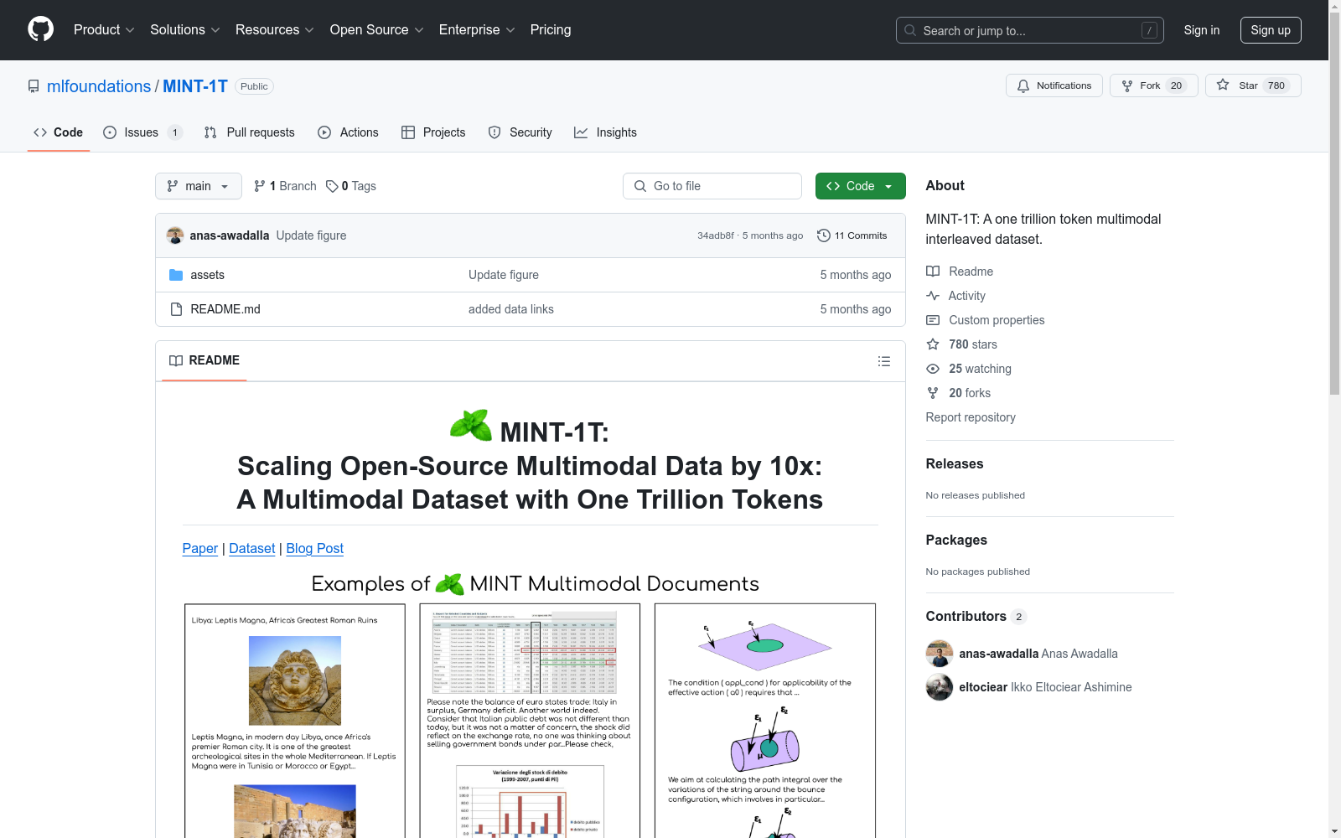The width and height of the screenshot is (1341, 838).
Task: View the 0 Tags link
Action: (x=351, y=186)
